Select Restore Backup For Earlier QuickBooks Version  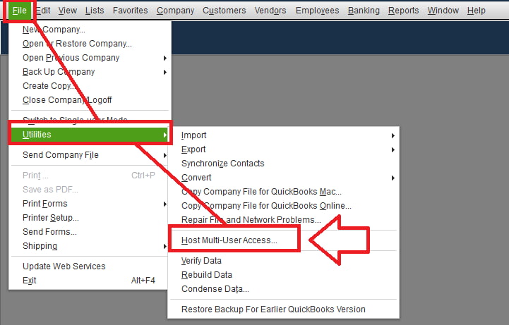coord(283,309)
